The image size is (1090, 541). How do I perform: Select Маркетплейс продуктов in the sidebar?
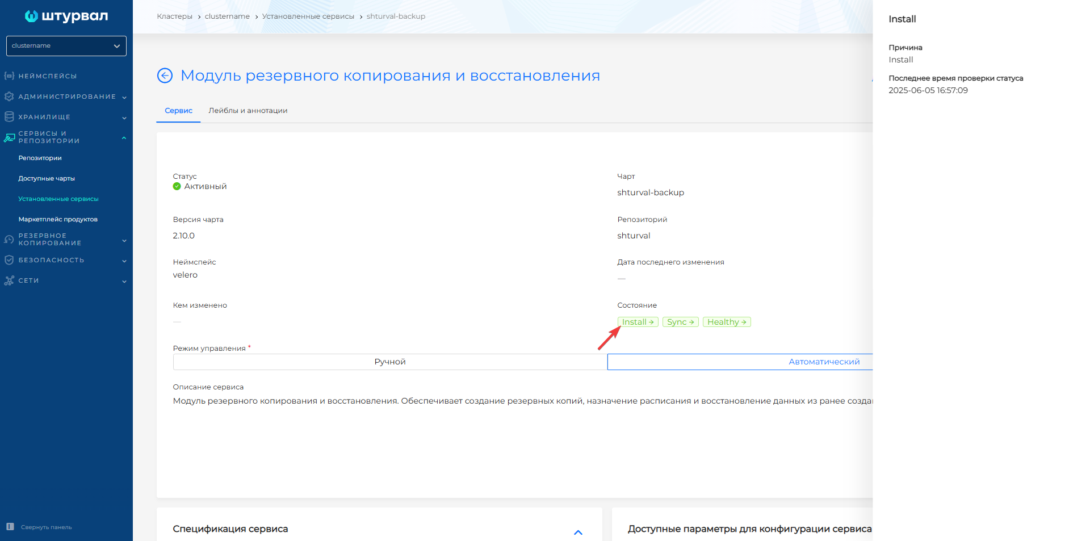[x=58, y=219]
